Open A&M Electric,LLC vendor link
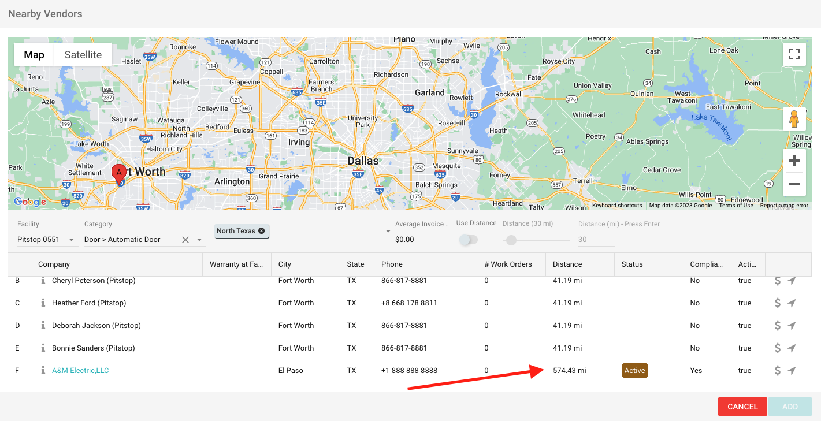Image resolution: width=821 pixels, height=421 pixels. tap(80, 370)
